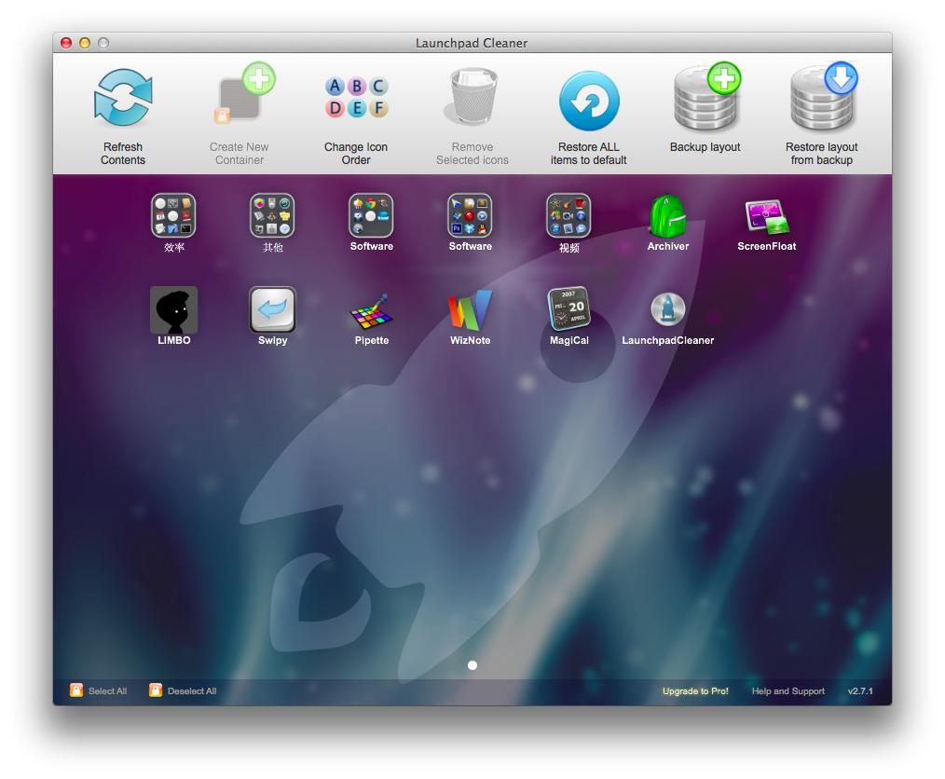The image size is (945, 779).
Task: Select the WizNote app icon
Action: tap(470, 310)
